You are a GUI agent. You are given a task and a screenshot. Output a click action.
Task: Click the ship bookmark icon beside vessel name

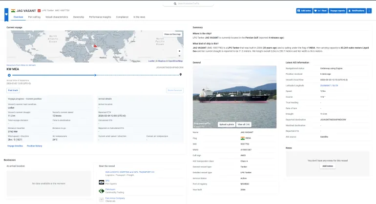tap(6, 14)
